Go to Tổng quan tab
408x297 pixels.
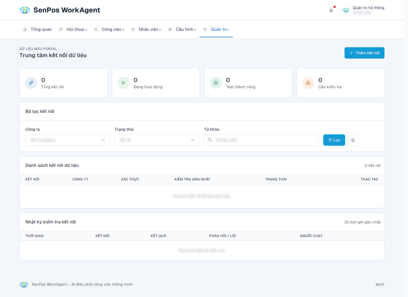coord(37,29)
